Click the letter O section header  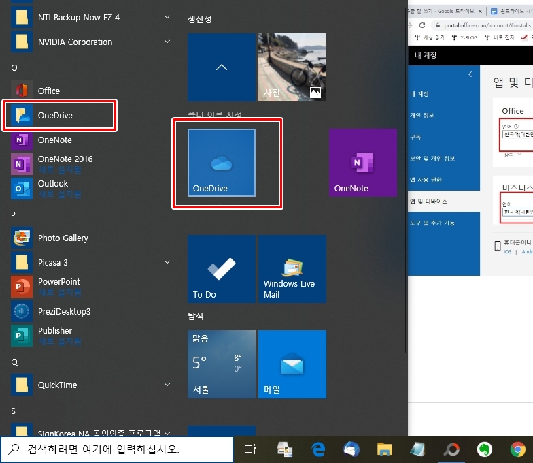14,68
